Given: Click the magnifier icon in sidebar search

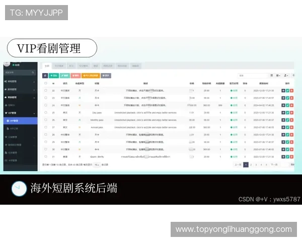Looking at the screenshot, I should (33, 73).
